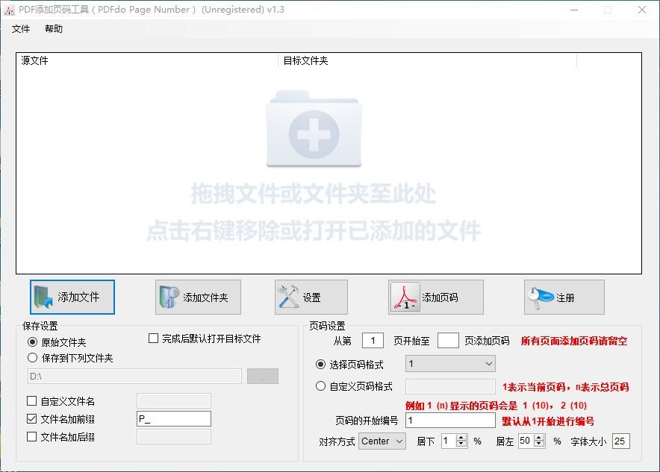Click the end page field before 页添加页码
660x472 pixels.
tap(448, 341)
